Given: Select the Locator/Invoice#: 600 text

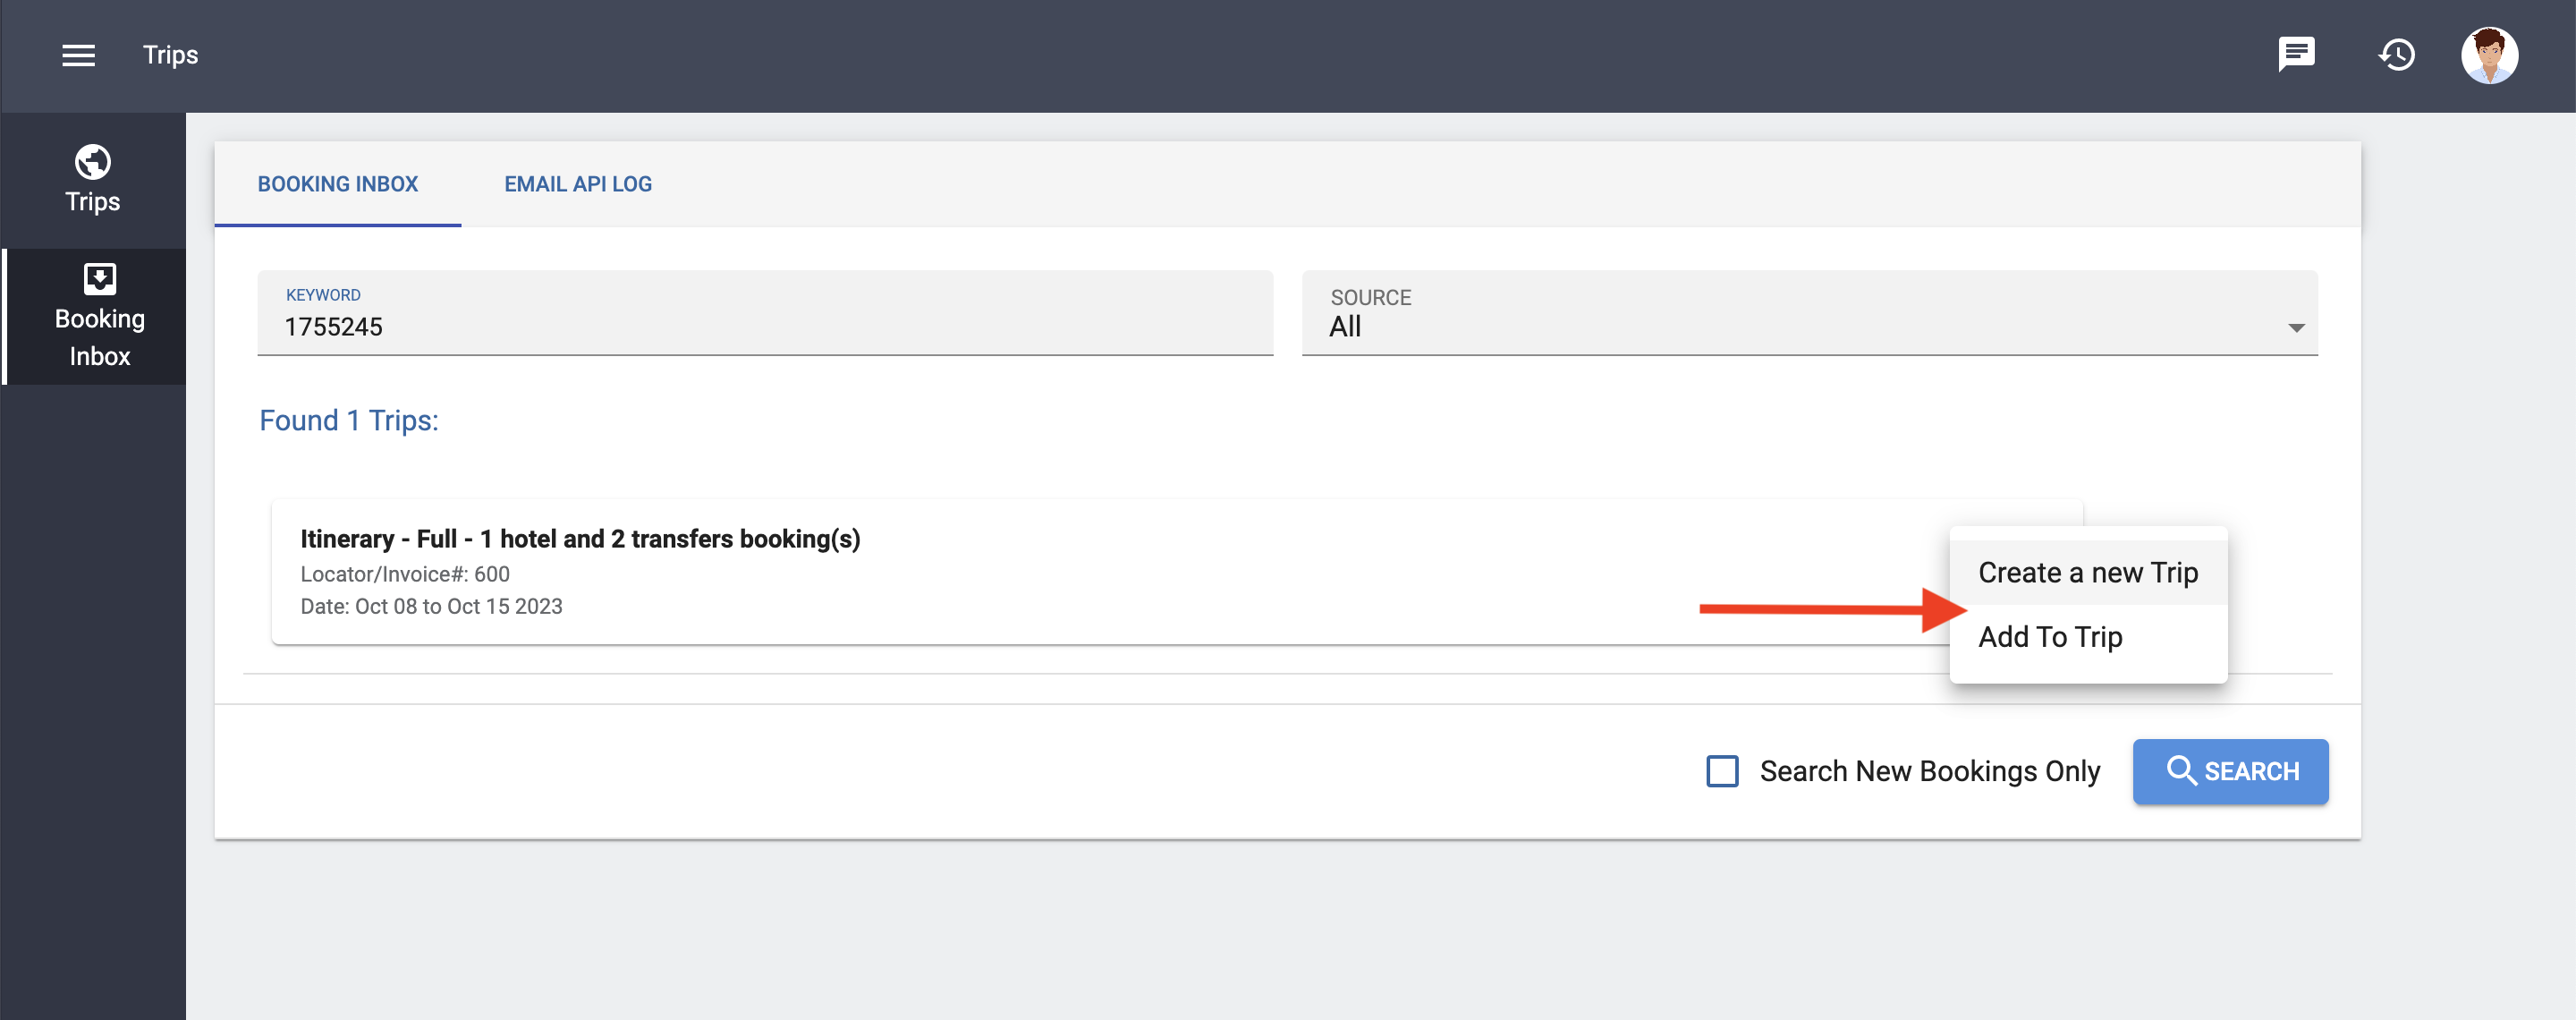Looking at the screenshot, I should click(405, 574).
